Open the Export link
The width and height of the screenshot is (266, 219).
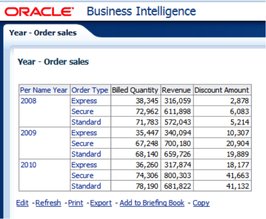click(x=101, y=203)
